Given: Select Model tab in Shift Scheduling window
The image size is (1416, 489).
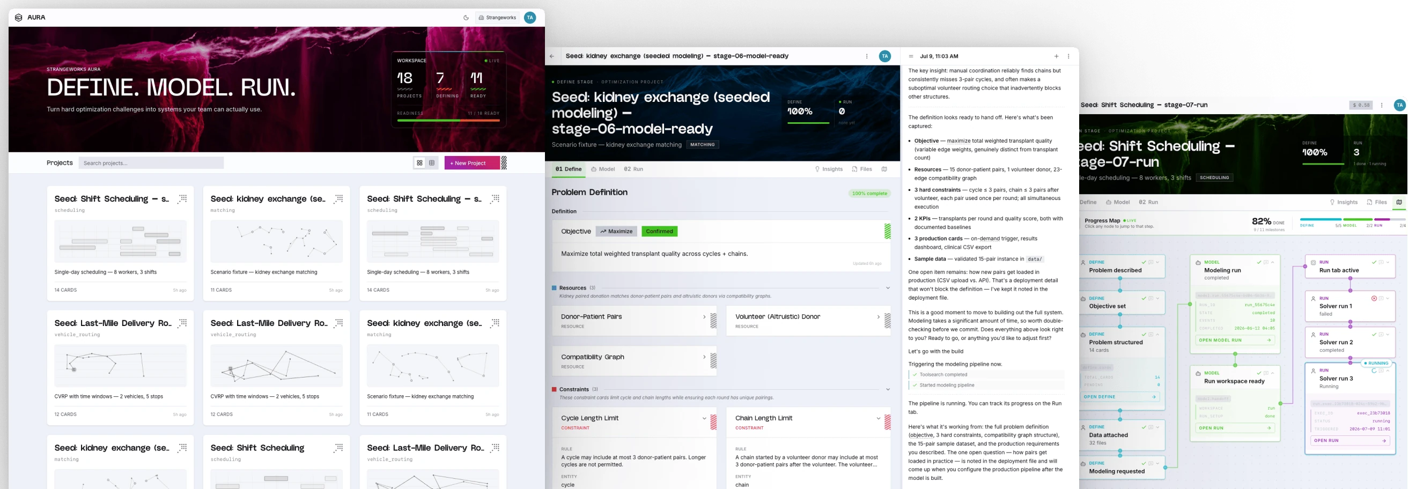Looking at the screenshot, I should 1118,202.
